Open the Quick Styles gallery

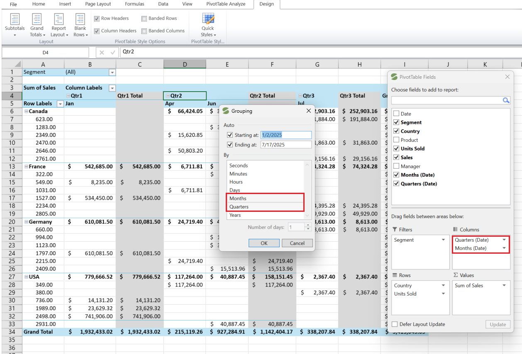click(208, 25)
